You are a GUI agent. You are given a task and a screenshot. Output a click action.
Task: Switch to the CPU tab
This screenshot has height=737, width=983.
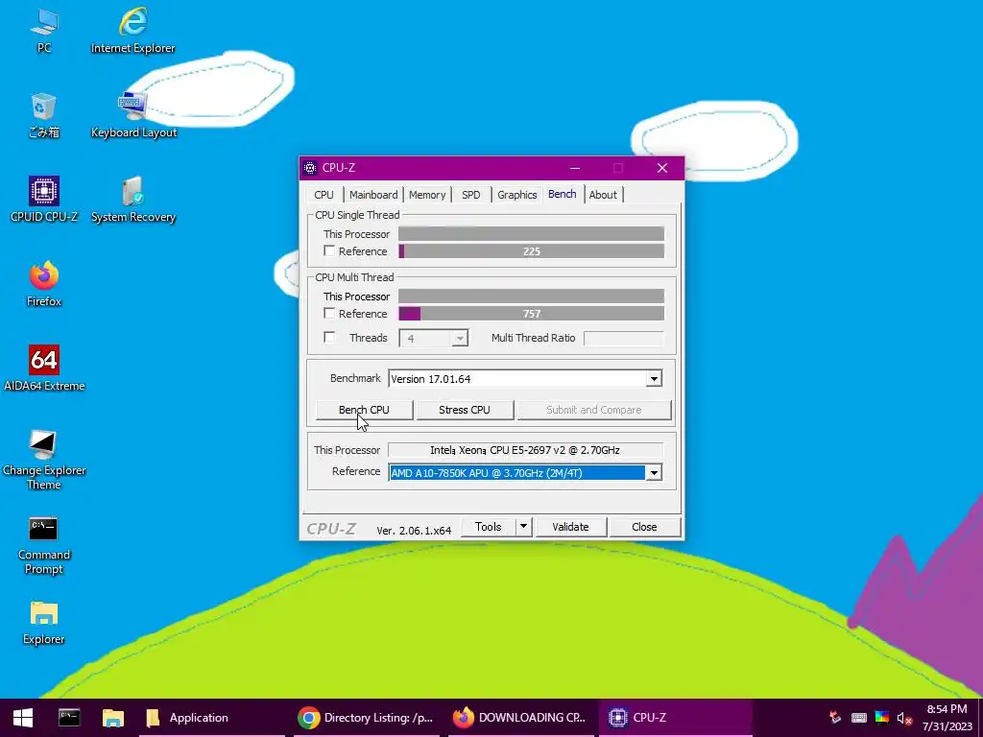(x=324, y=195)
